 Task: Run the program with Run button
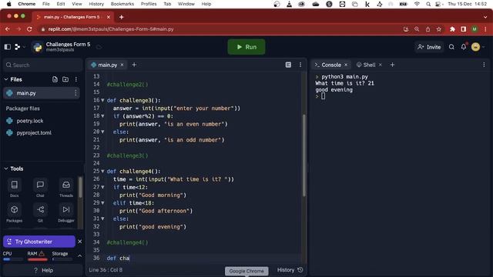tap(246, 47)
